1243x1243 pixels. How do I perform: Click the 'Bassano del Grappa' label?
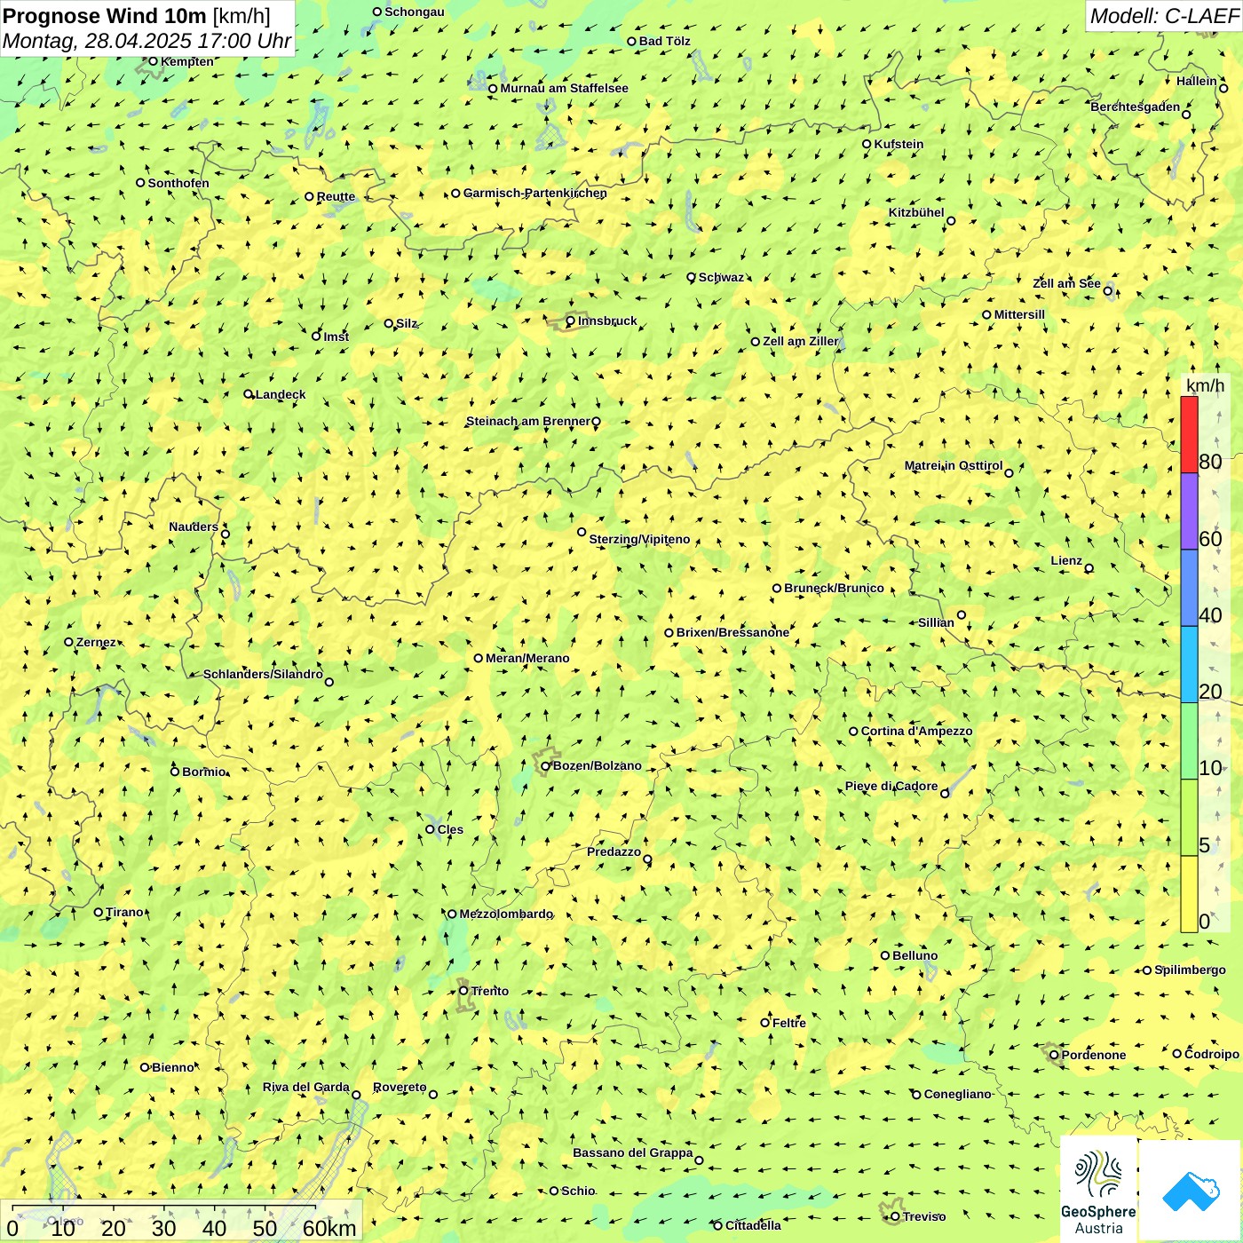pos(633,1152)
